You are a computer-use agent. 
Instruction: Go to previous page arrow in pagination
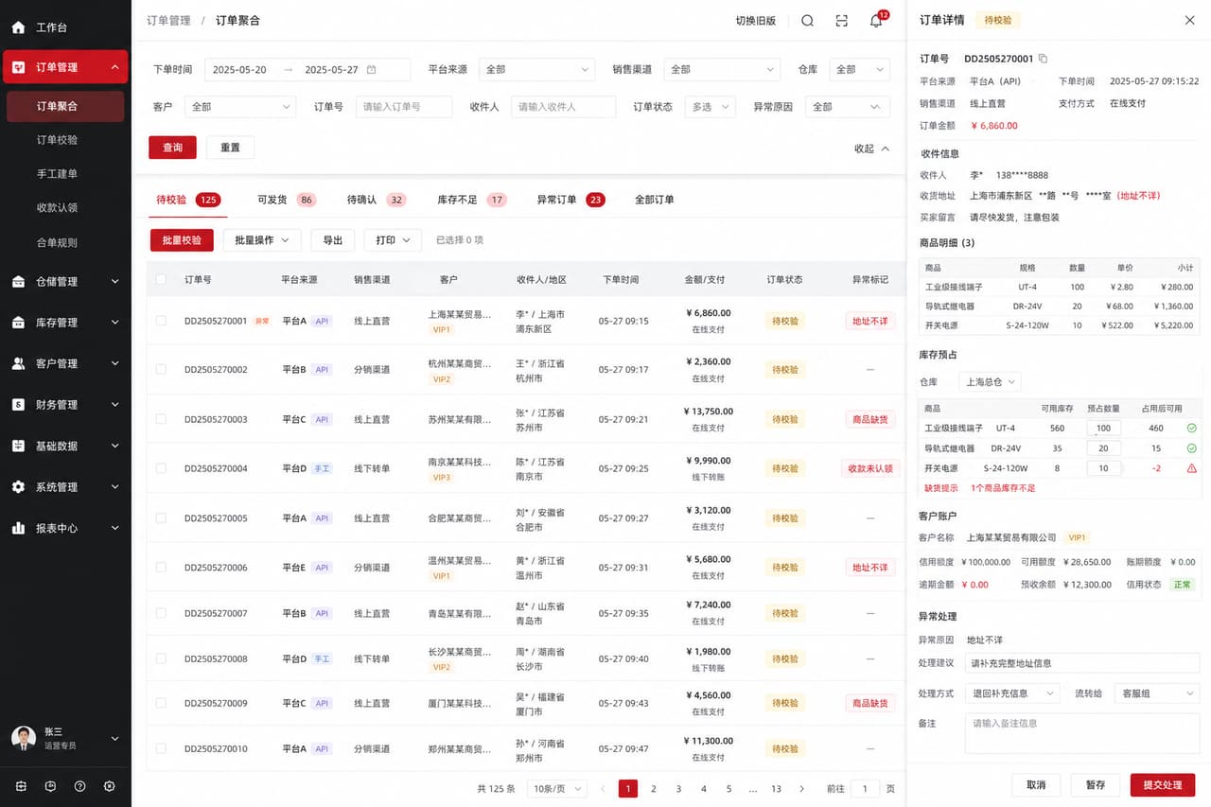pyautogui.click(x=603, y=788)
